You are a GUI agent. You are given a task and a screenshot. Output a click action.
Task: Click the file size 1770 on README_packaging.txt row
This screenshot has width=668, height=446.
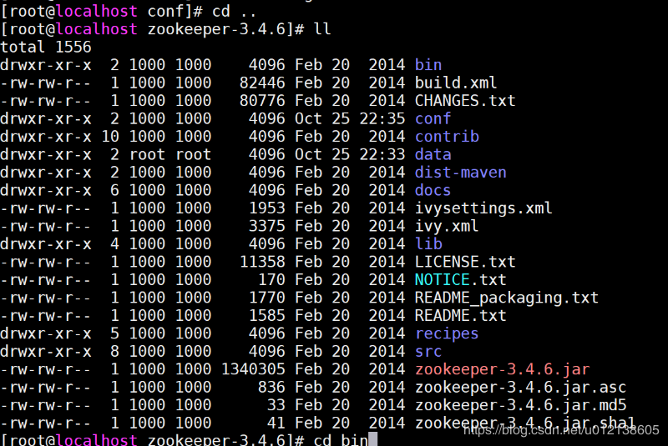266,298
